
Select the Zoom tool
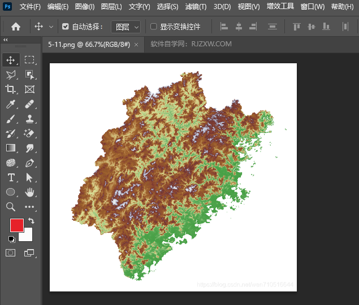(11, 207)
